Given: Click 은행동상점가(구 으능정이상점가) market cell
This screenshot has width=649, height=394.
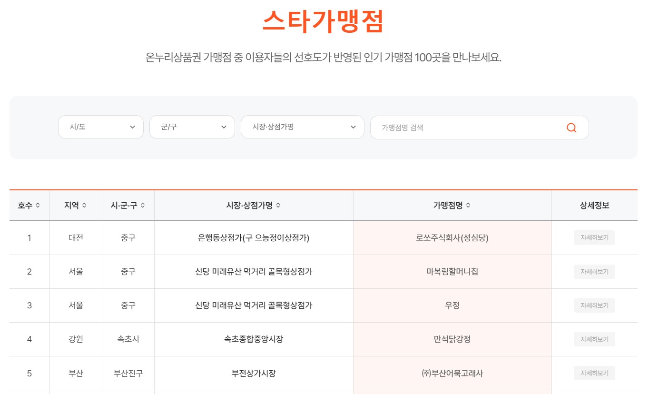Looking at the screenshot, I should tap(254, 238).
